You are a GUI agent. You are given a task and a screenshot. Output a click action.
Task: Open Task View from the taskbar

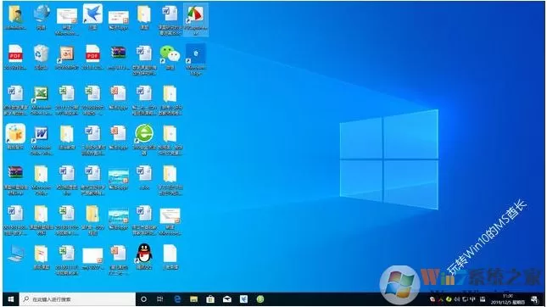pos(159,299)
